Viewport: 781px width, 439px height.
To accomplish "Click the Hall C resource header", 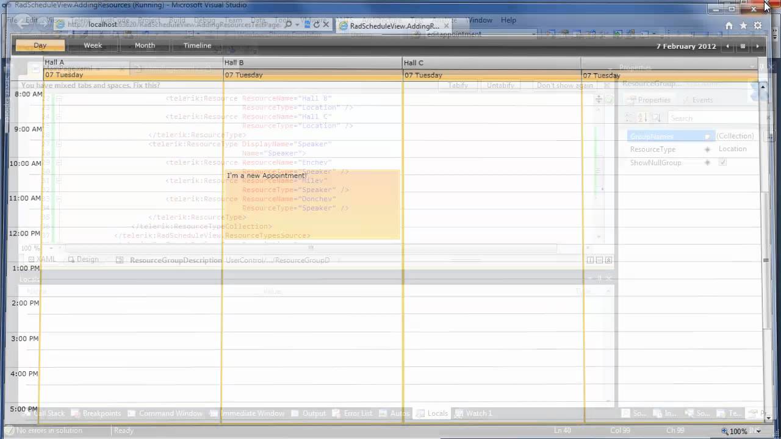I will 492,62.
